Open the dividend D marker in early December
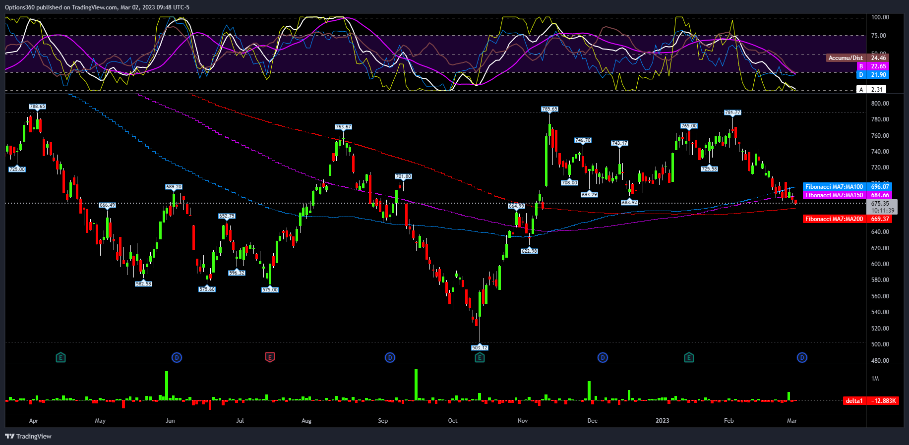Screen dimensions: 909x445 pyautogui.click(x=603, y=357)
